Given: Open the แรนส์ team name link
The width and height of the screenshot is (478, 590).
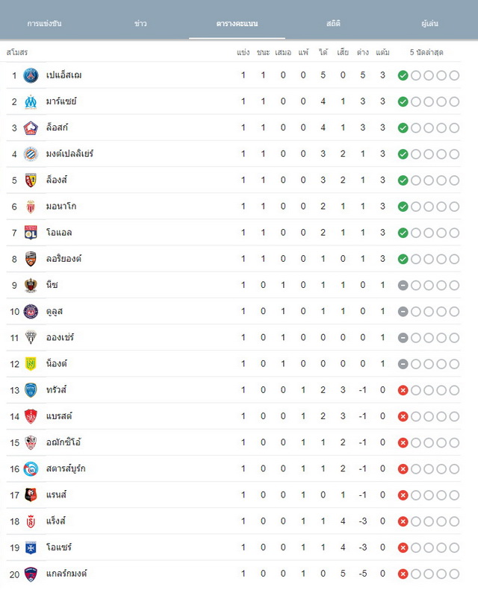Looking at the screenshot, I should coord(56,495).
